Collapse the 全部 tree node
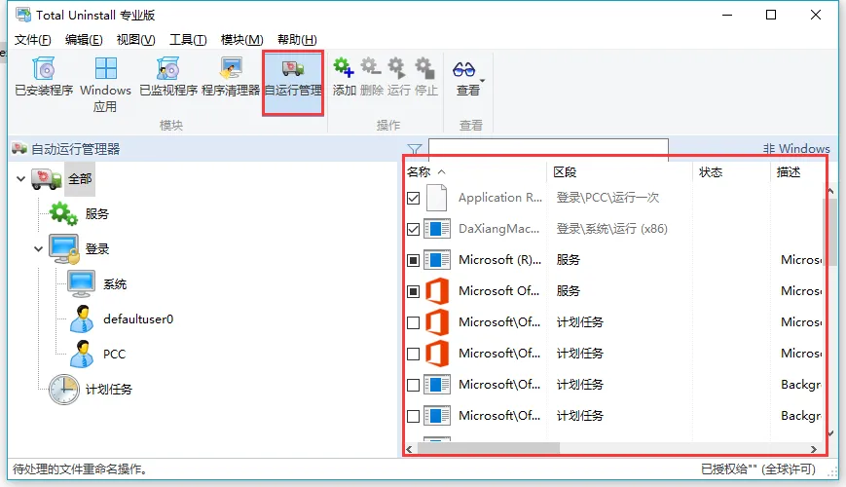Image resolution: width=846 pixels, height=487 pixels. 20,178
